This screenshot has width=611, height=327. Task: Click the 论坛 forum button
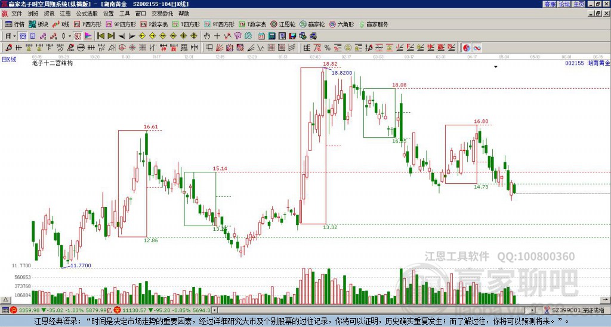[564, 4]
